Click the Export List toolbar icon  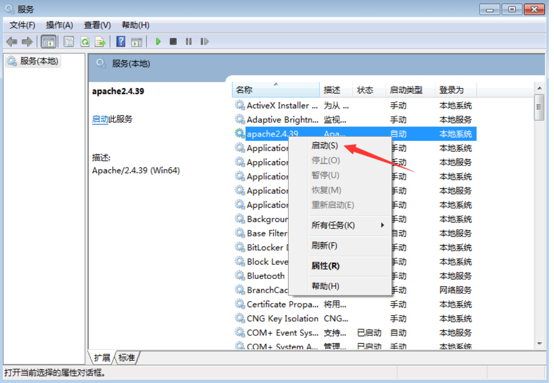[100, 42]
